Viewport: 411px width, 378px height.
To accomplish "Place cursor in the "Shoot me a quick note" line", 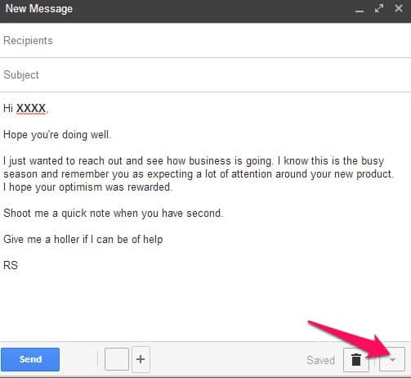I will click(x=114, y=213).
